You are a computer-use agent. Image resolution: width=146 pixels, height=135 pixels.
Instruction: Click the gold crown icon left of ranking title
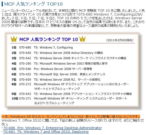(14, 39)
